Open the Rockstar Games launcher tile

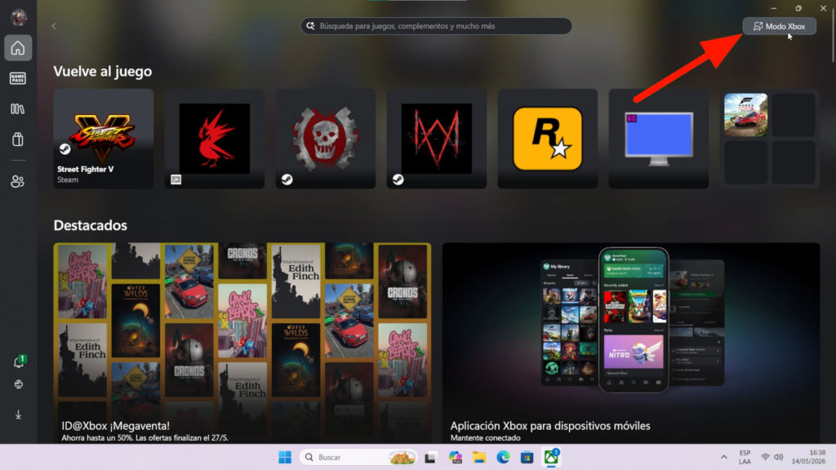click(548, 139)
